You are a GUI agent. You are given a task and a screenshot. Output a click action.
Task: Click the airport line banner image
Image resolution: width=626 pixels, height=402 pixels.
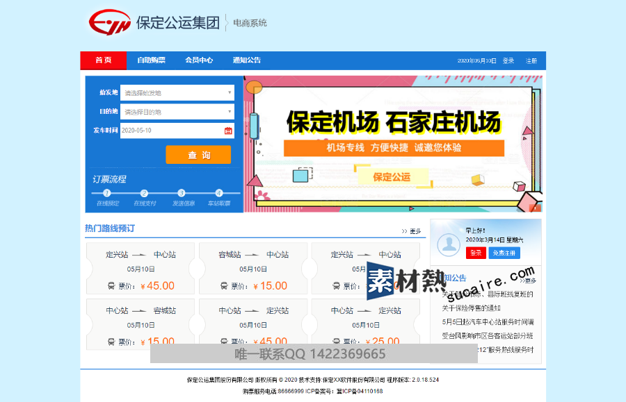[393, 144]
